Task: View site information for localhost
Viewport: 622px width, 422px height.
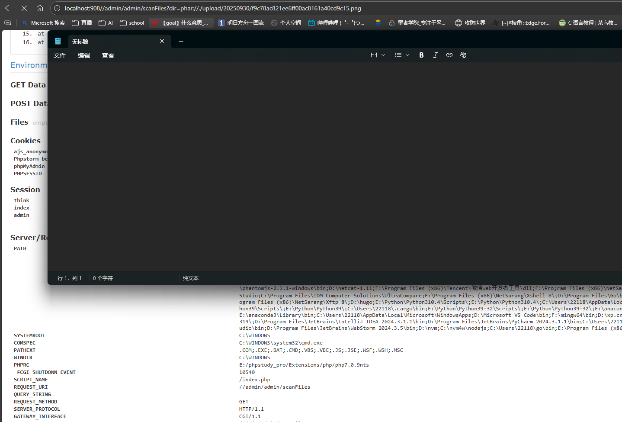Action: (57, 8)
